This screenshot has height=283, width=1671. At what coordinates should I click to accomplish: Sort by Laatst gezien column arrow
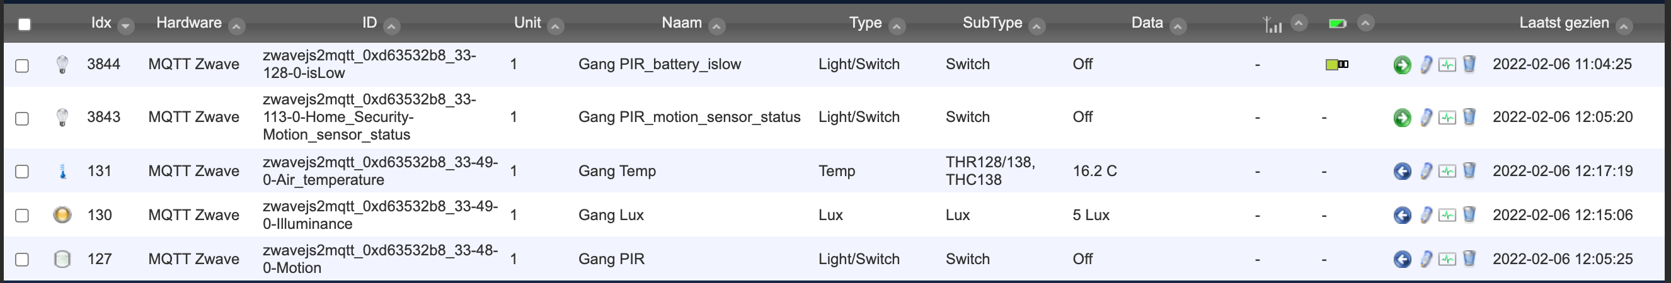[1624, 26]
